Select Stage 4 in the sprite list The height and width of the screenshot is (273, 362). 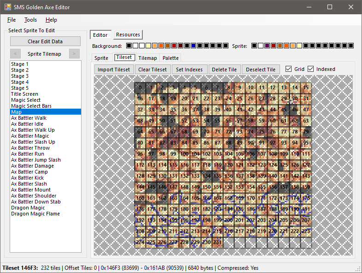pos(46,82)
